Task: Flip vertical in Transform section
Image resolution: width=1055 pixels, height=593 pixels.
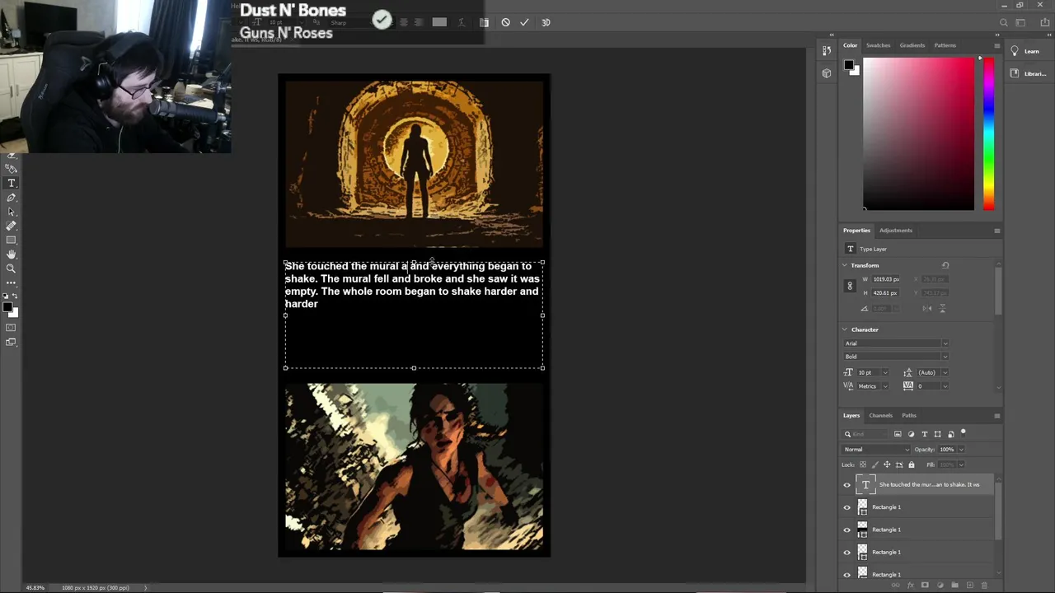Action: tap(942, 308)
